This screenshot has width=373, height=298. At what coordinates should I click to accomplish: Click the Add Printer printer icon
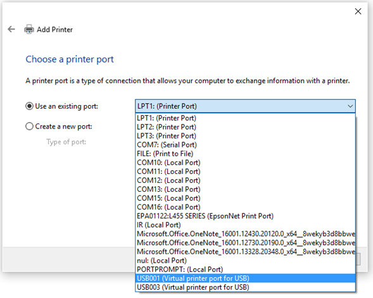(x=29, y=29)
